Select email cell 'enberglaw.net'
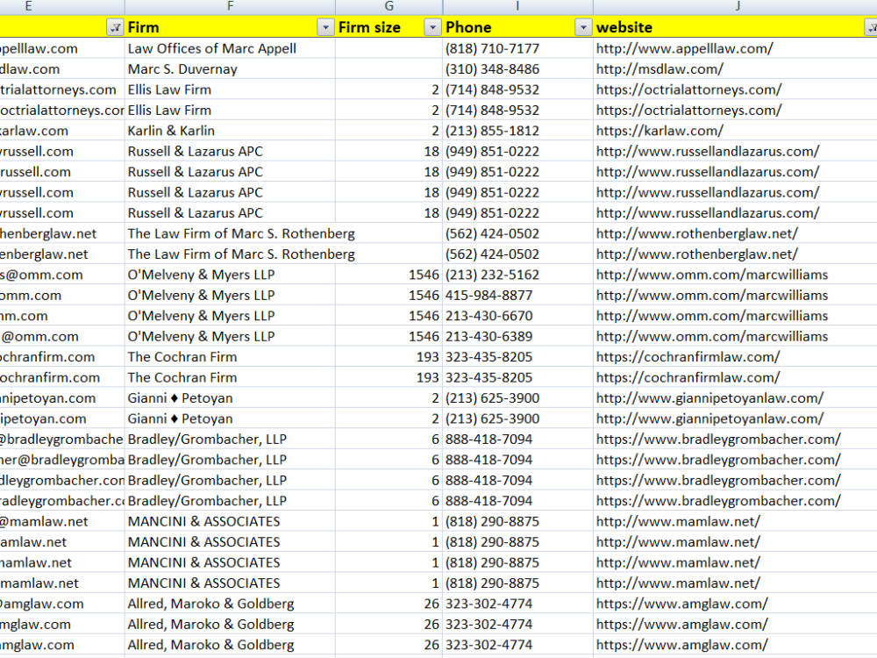877x658 pixels. click(62, 254)
